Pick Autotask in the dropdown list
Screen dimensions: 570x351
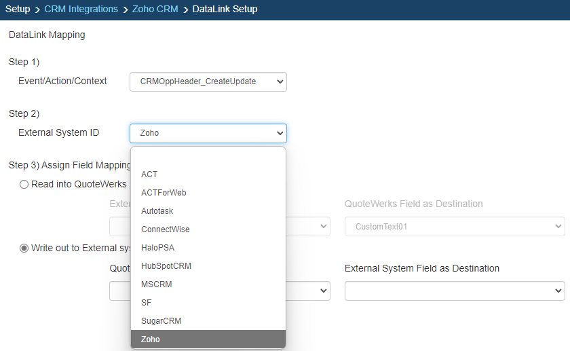click(157, 211)
